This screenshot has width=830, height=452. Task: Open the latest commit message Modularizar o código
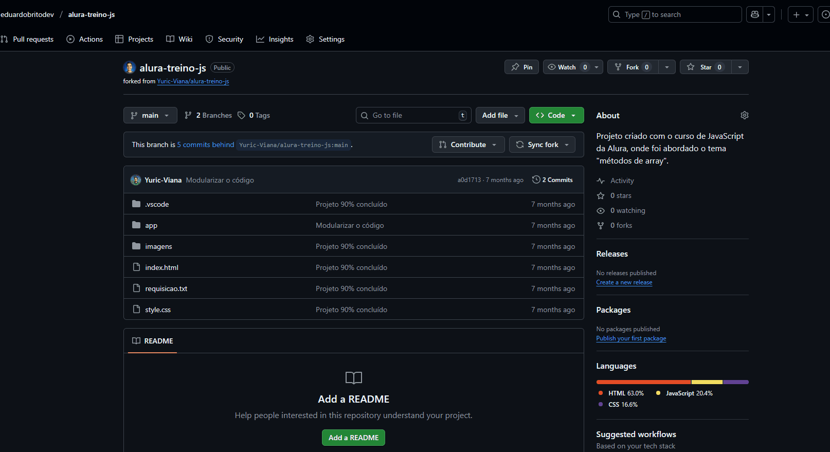220,180
